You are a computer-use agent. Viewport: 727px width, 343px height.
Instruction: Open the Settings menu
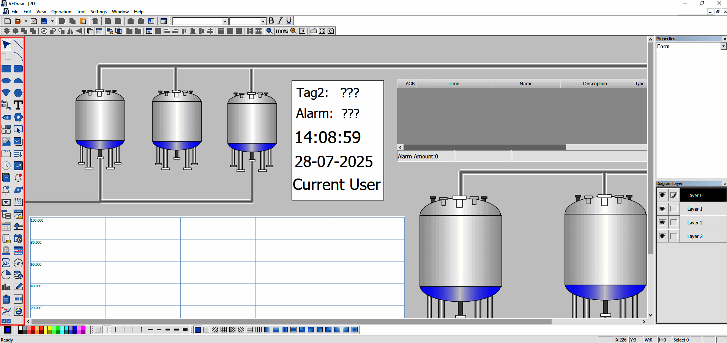(98, 12)
